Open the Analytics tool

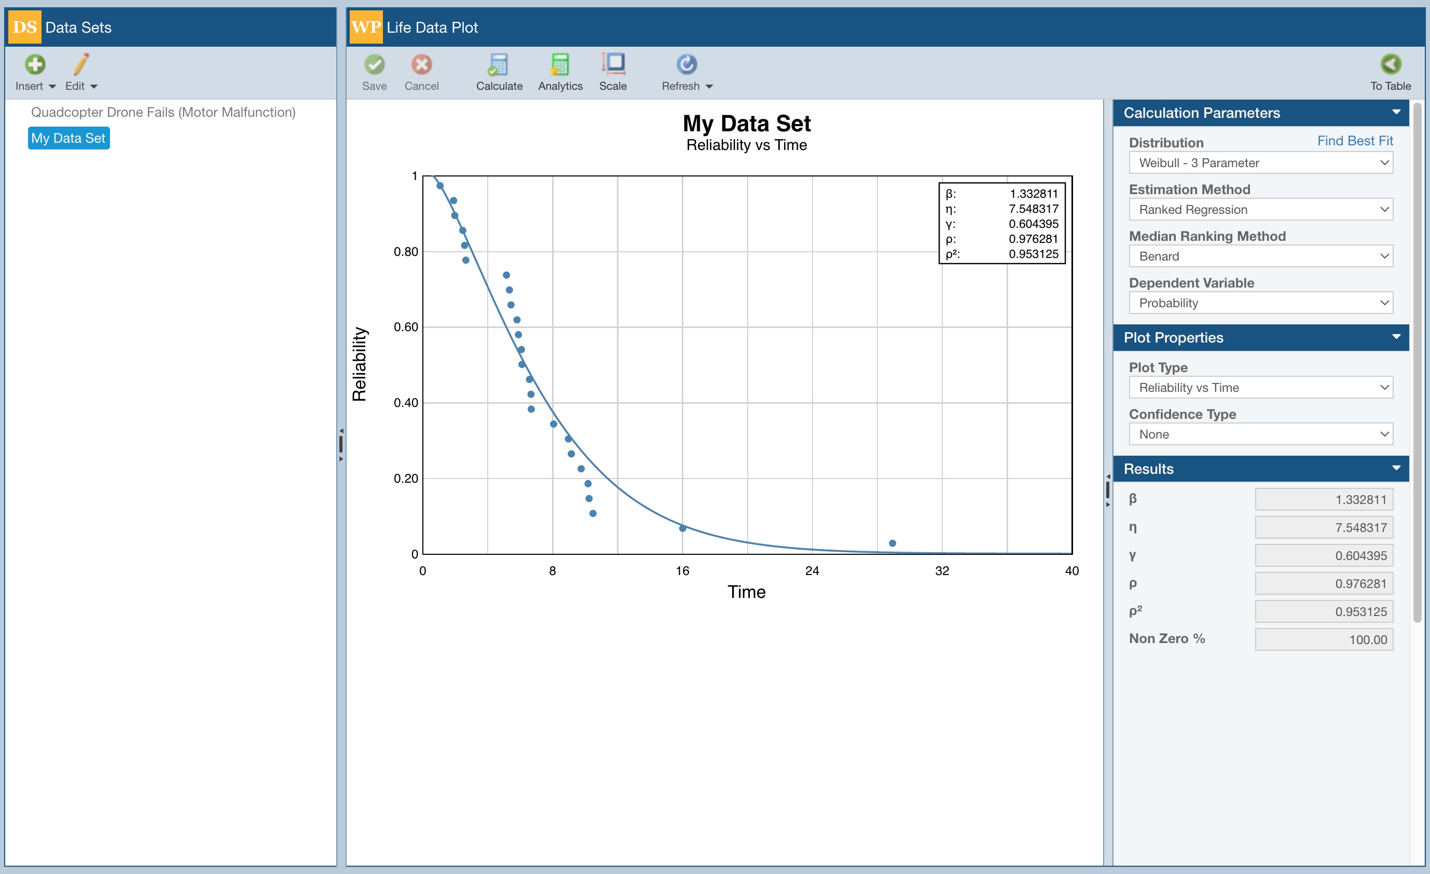pyautogui.click(x=559, y=64)
